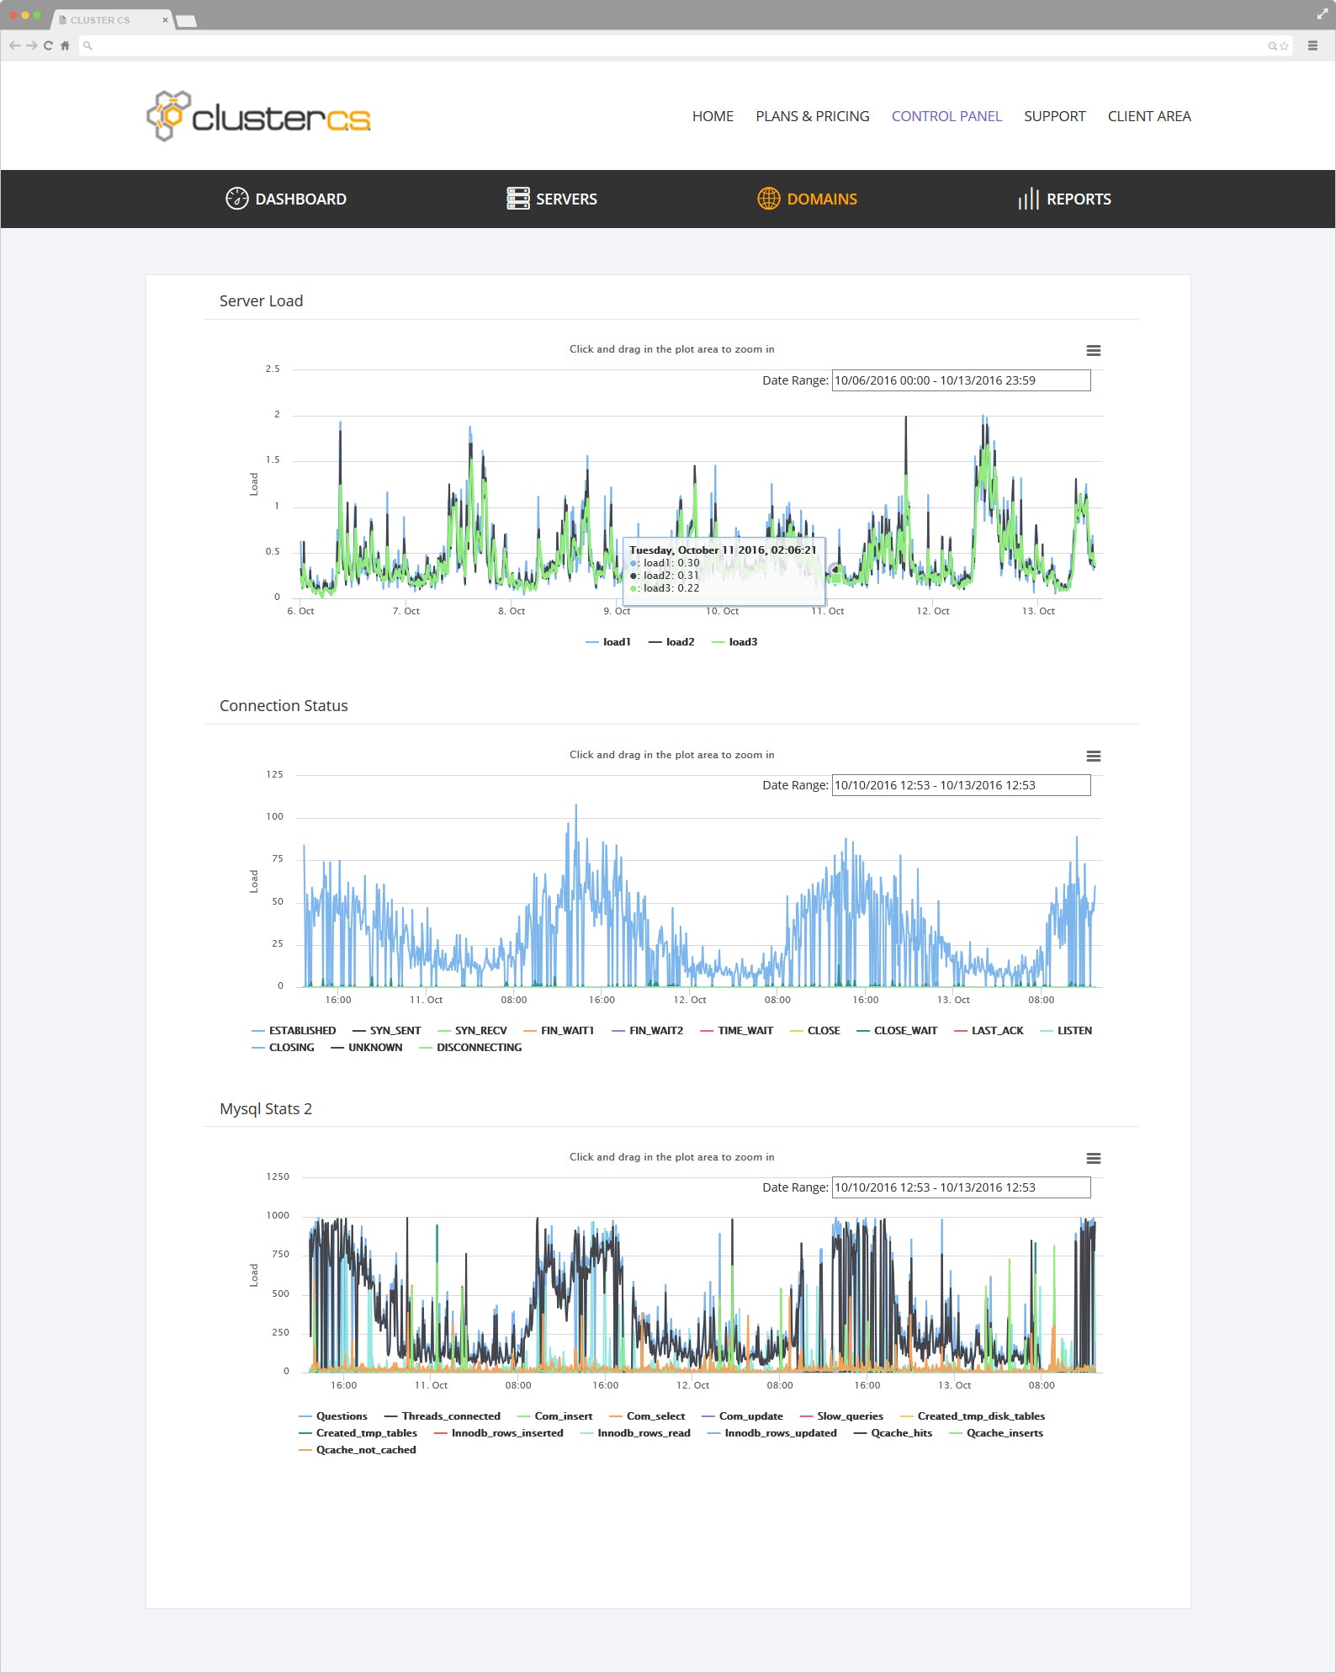The height and width of the screenshot is (1673, 1336).
Task: Open Server Load chart export menu
Action: click(1094, 351)
